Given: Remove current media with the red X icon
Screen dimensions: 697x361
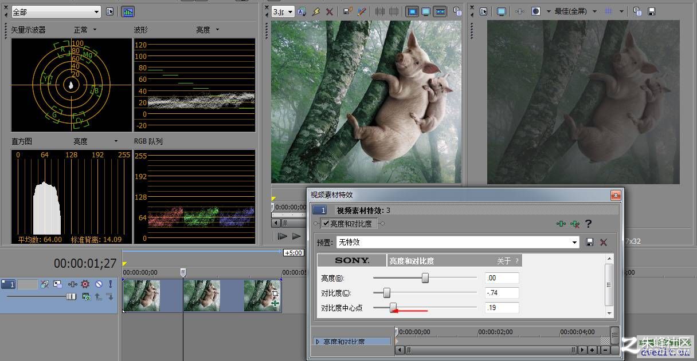Looking at the screenshot, I should [330, 11].
